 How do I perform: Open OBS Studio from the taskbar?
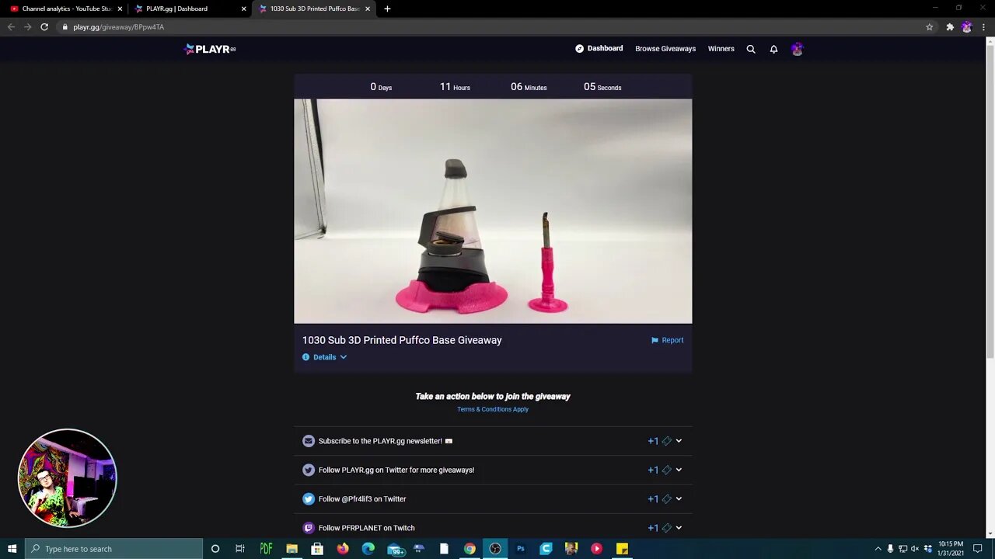point(495,549)
